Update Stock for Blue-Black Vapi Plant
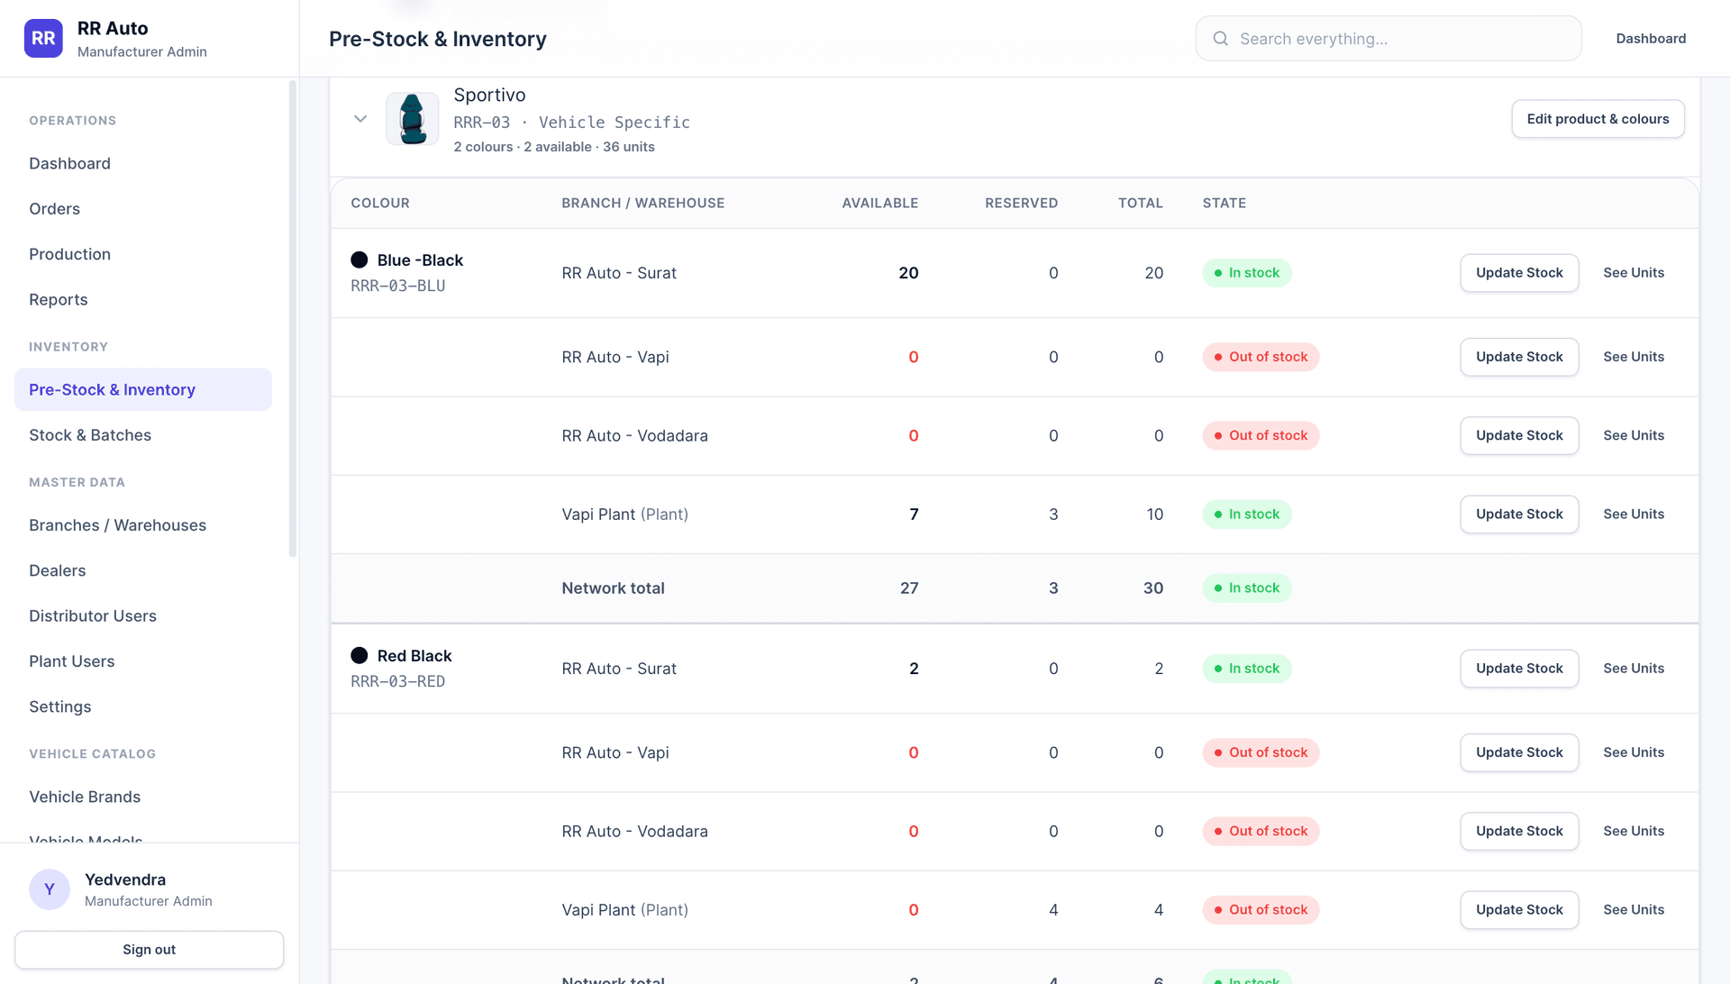Image resolution: width=1730 pixels, height=984 pixels. coord(1519,514)
